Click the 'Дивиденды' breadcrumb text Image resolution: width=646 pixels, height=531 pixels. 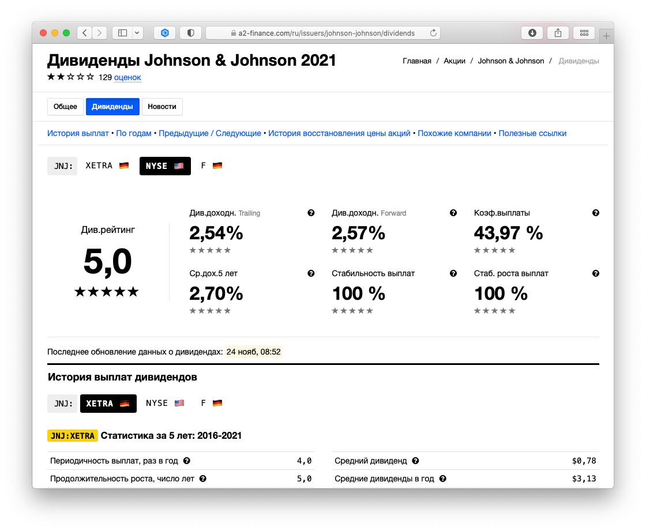pos(579,61)
